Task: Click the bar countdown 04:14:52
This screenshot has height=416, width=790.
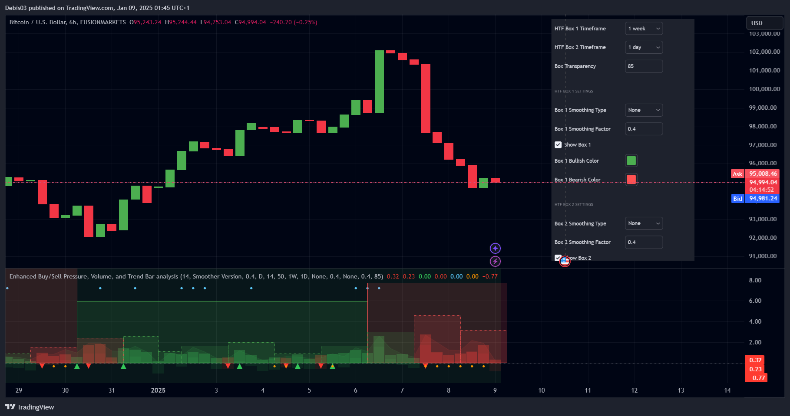Action: 761,190
